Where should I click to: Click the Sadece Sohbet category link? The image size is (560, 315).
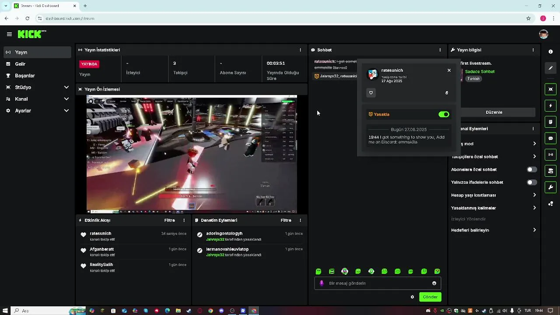(479, 71)
